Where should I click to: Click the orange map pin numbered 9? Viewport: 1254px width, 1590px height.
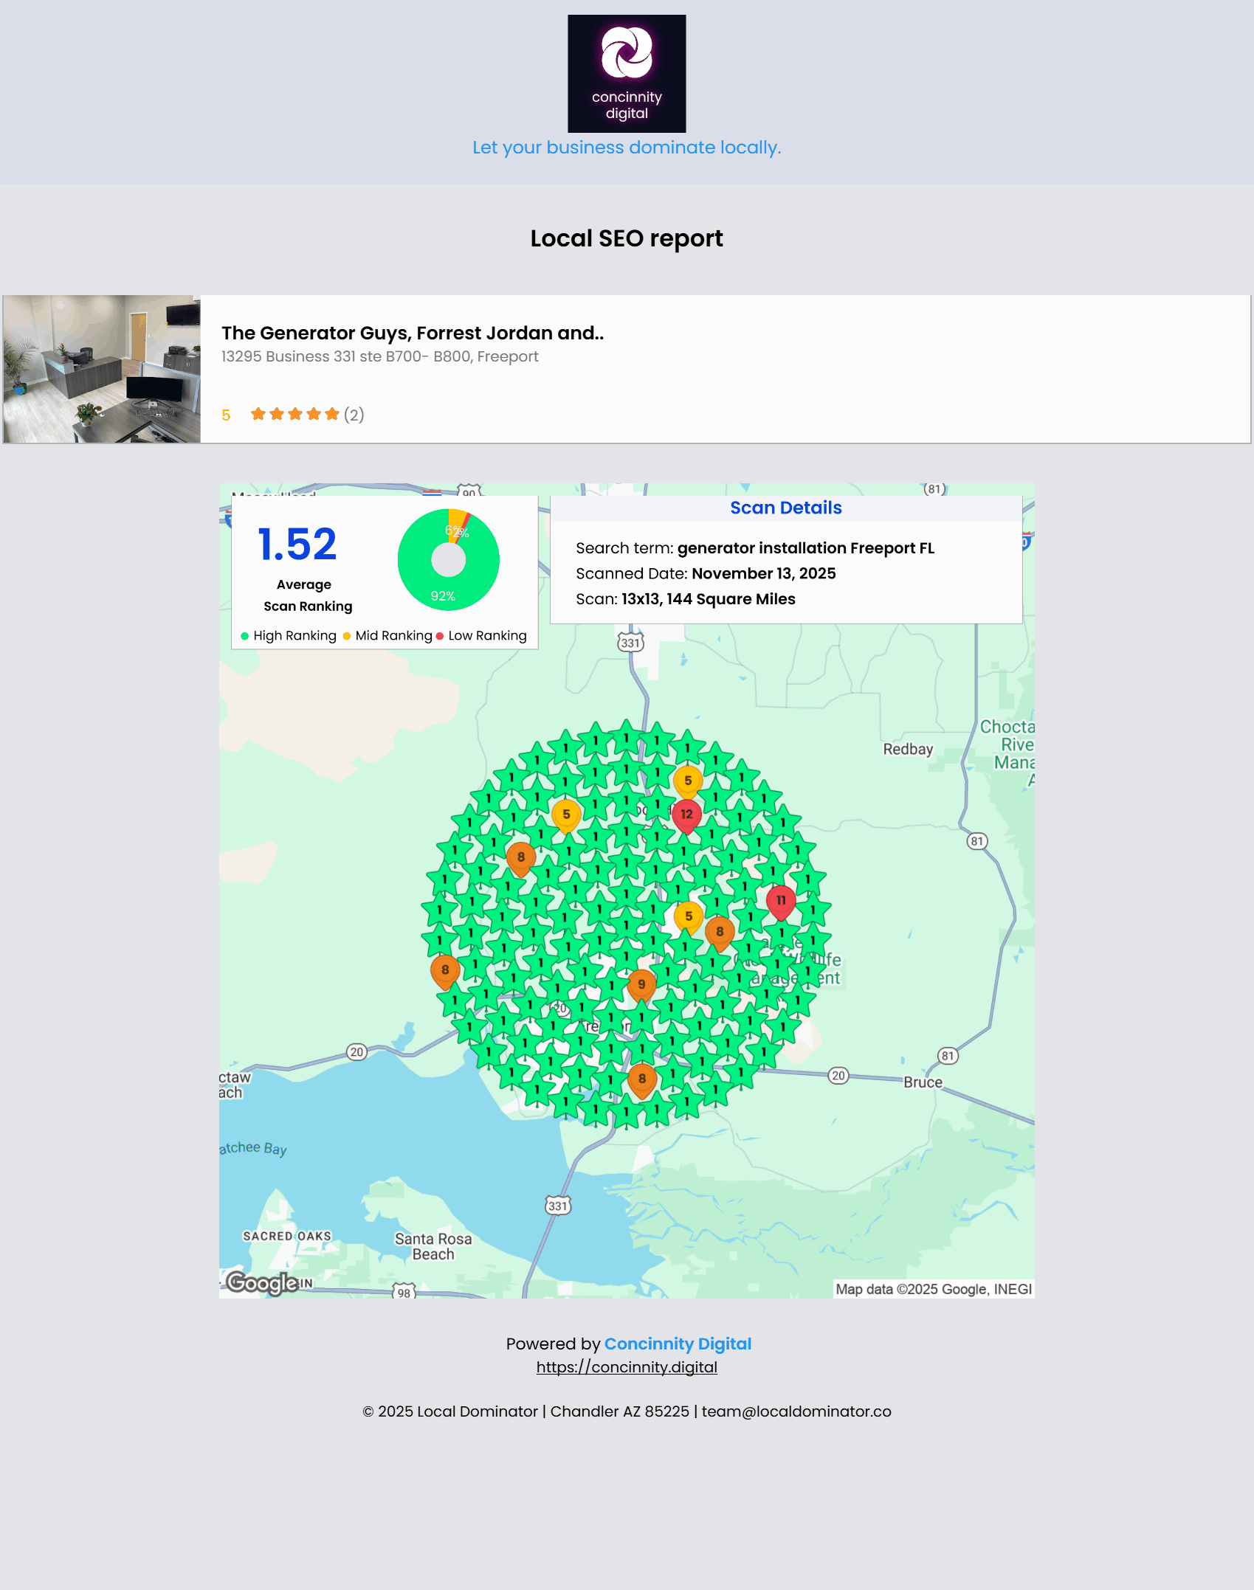pos(641,986)
